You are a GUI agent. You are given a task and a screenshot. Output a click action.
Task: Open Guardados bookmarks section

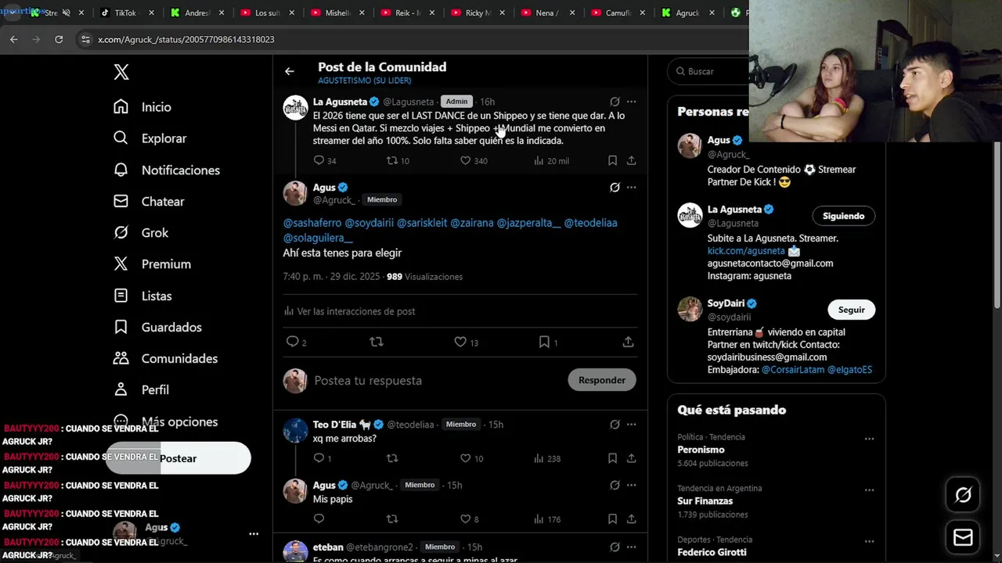(x=157, y=327)
